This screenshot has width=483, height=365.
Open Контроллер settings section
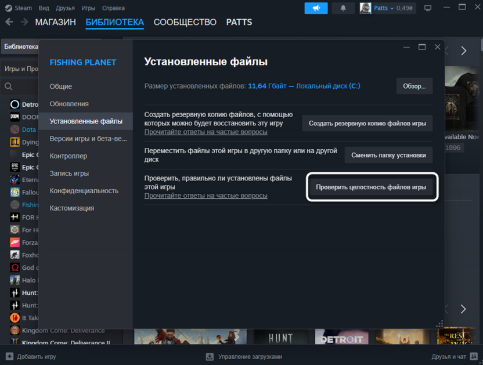coord(86,156)
